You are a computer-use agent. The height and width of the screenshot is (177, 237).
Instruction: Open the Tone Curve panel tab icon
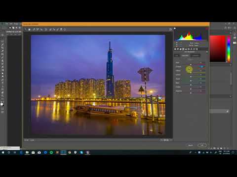(178, 49)
